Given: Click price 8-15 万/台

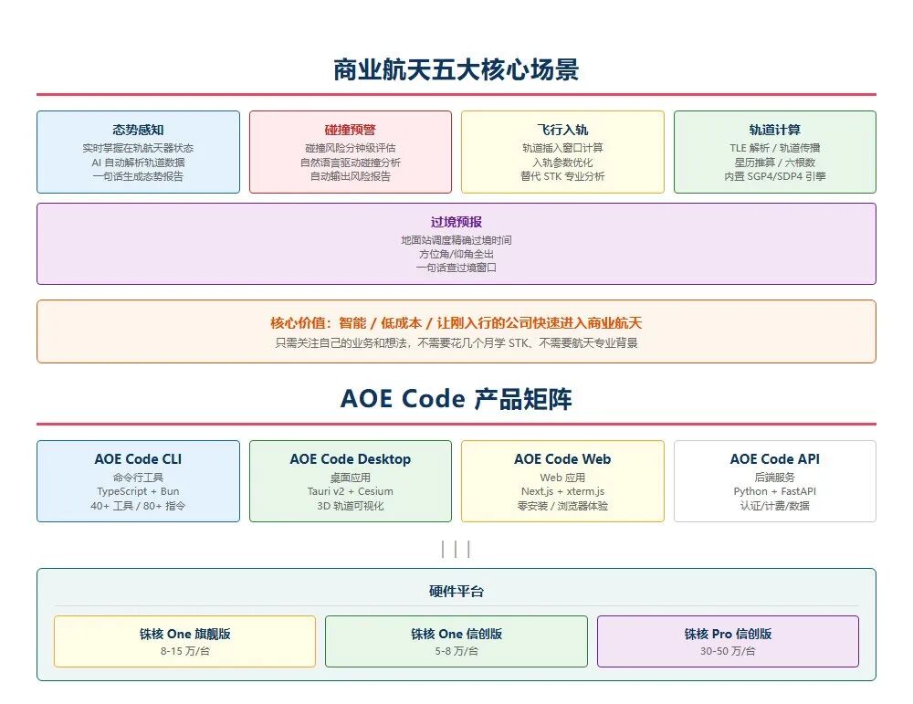Looking at the screenshot, I should pos(184,651).
